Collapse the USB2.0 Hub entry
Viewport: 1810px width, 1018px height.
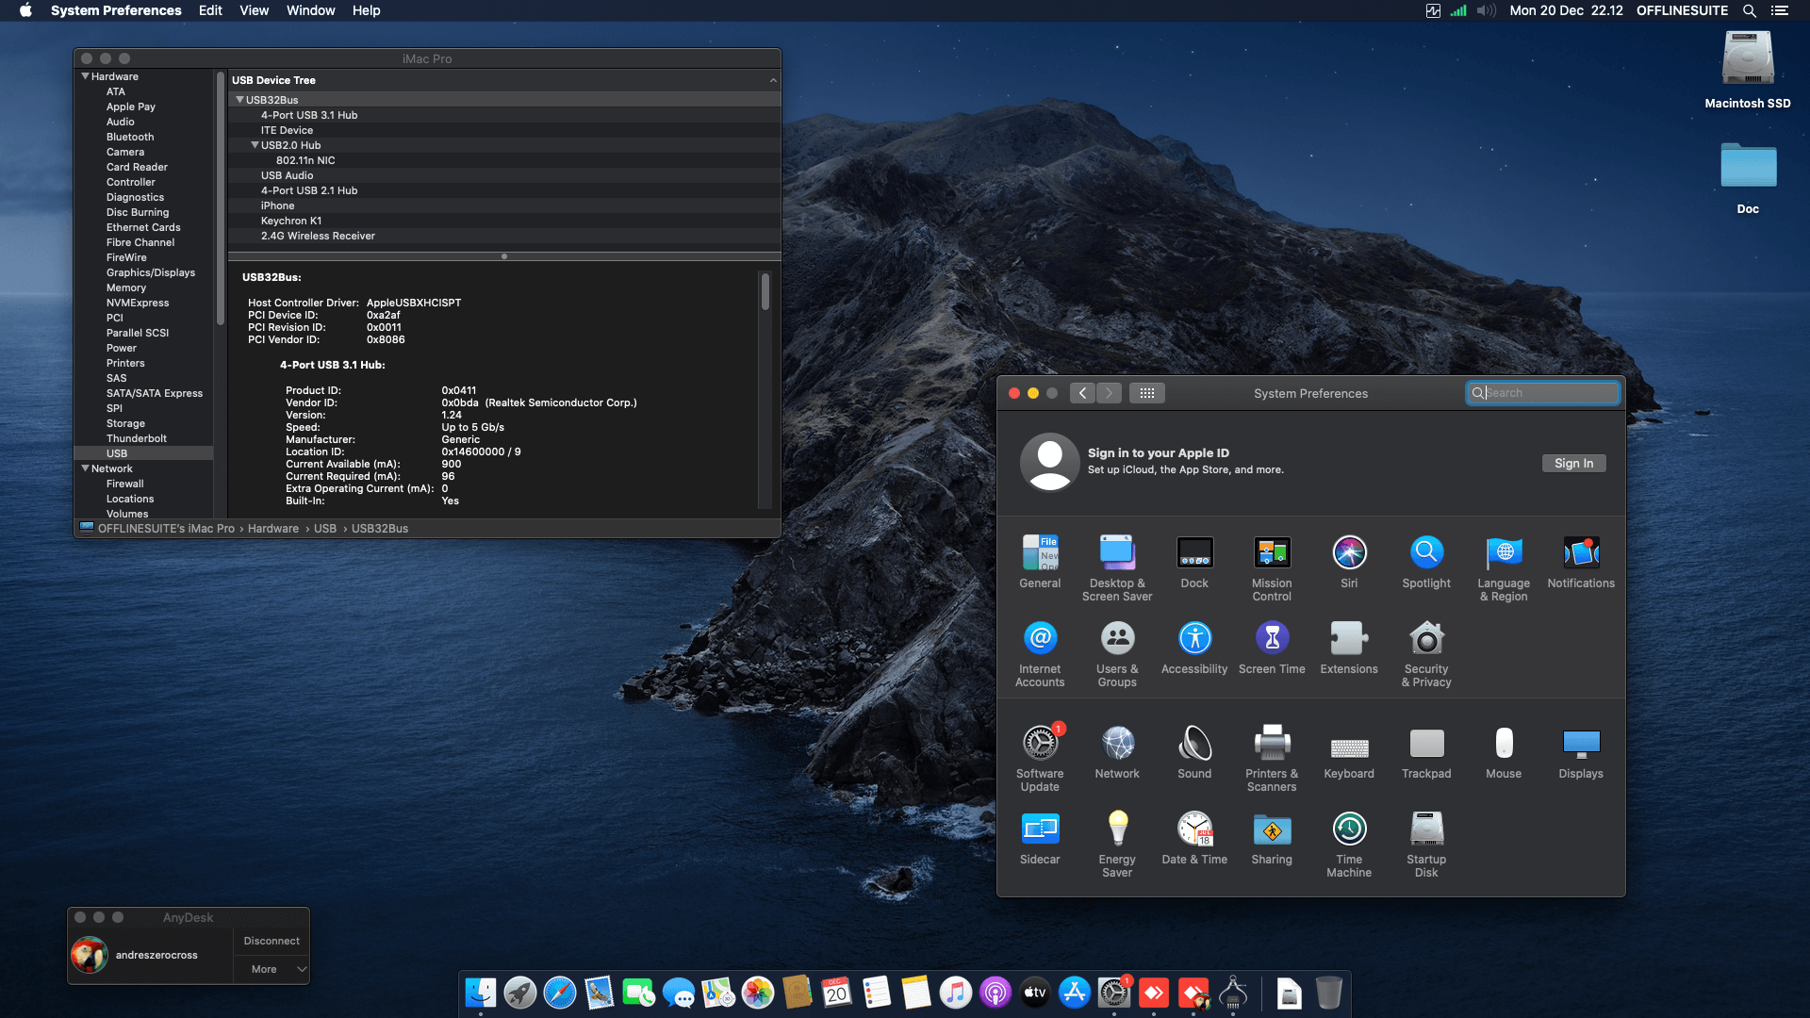point(254,144)
